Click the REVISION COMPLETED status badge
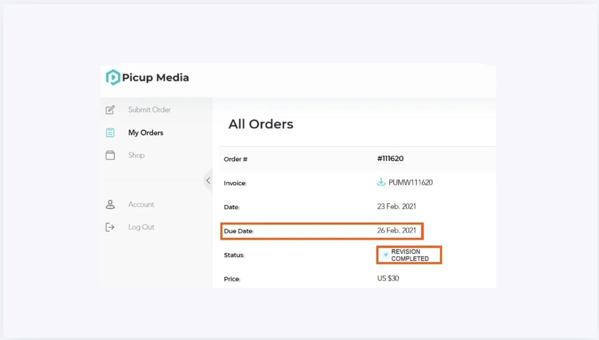Screen dimensions: 599x340 pos(409,255)
